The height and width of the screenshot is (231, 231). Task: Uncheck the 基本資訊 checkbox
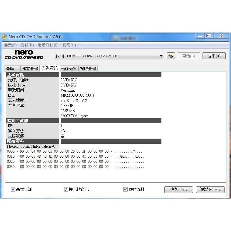coord(13,189)
